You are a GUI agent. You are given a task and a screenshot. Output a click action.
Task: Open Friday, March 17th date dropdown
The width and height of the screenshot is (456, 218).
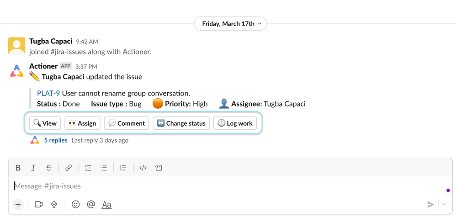coord(230,24)
